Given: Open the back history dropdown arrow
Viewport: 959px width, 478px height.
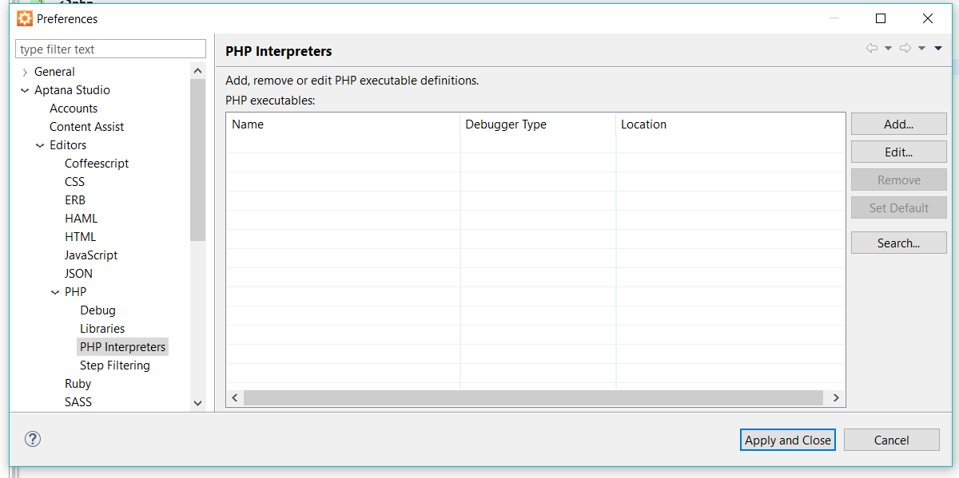Looking at the screenshot, I should [x=888, y=49].
